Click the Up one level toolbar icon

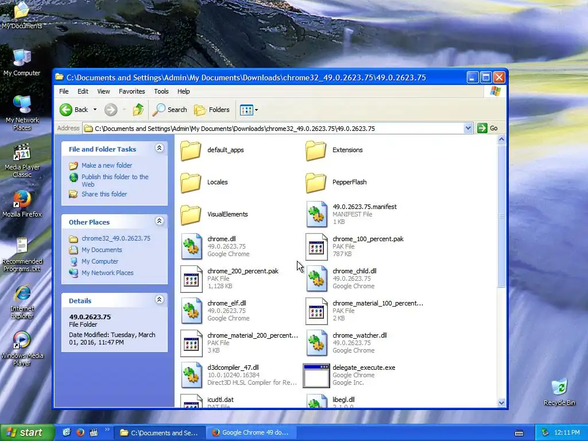tap(138, 110)
